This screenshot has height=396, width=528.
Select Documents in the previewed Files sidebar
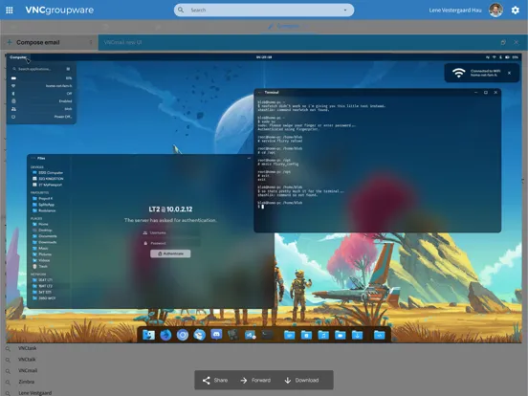[48, 236]
